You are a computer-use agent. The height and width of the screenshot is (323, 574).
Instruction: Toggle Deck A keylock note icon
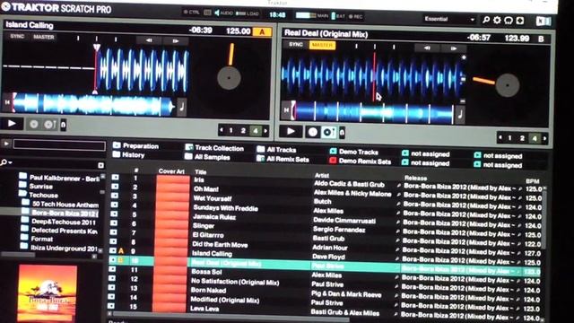pos(182,108)
